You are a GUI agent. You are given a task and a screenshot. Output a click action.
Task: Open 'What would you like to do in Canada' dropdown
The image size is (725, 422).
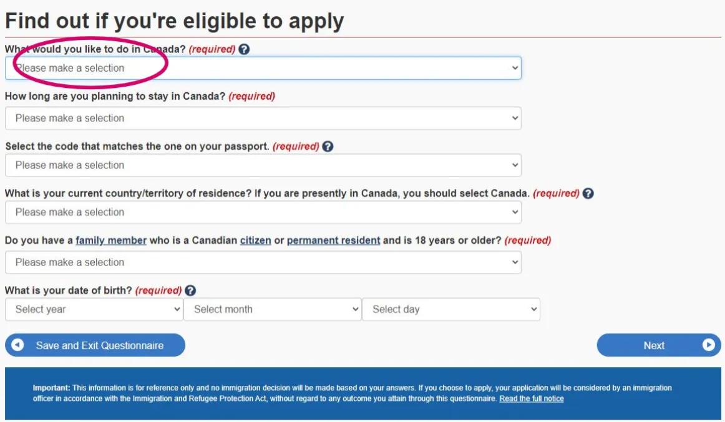(263, 68)
